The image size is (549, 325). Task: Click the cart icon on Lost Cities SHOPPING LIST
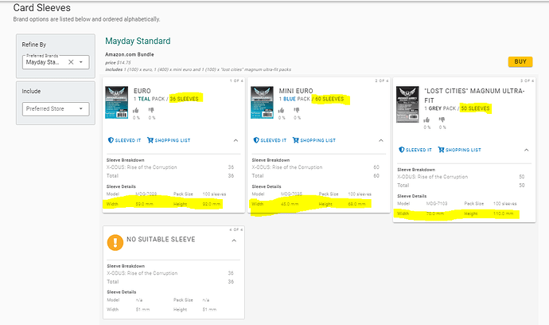pyautogui.click(x=441, y=150)
